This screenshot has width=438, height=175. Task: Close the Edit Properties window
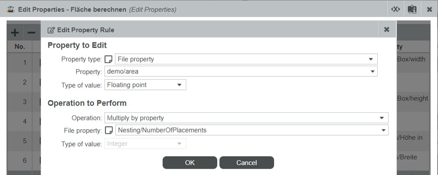(429, 9)
